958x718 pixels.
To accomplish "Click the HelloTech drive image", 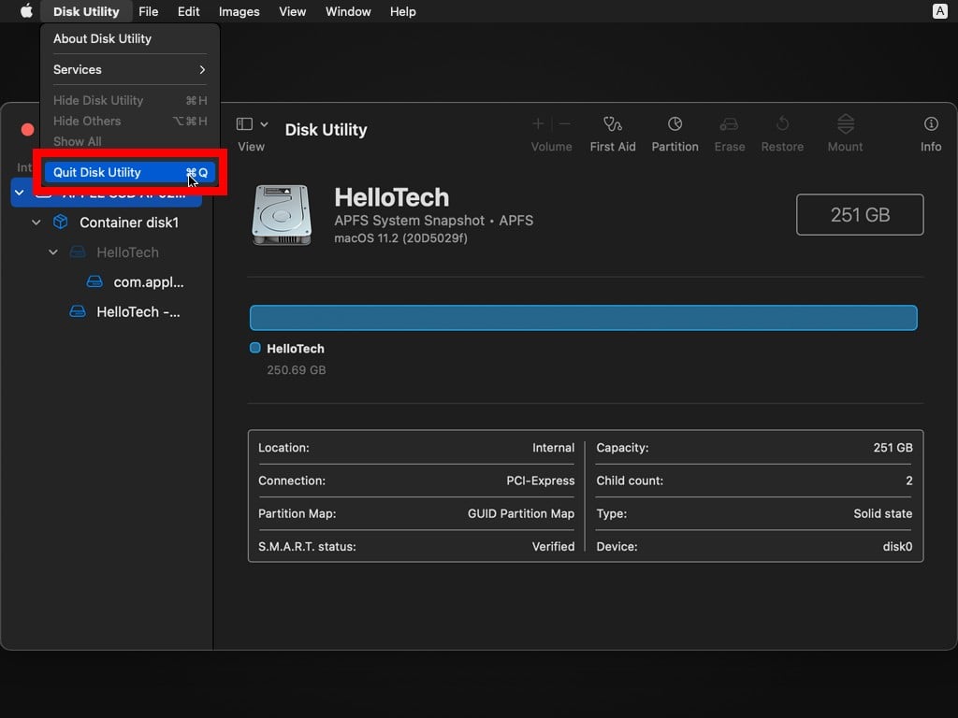I will pos(281,215).
